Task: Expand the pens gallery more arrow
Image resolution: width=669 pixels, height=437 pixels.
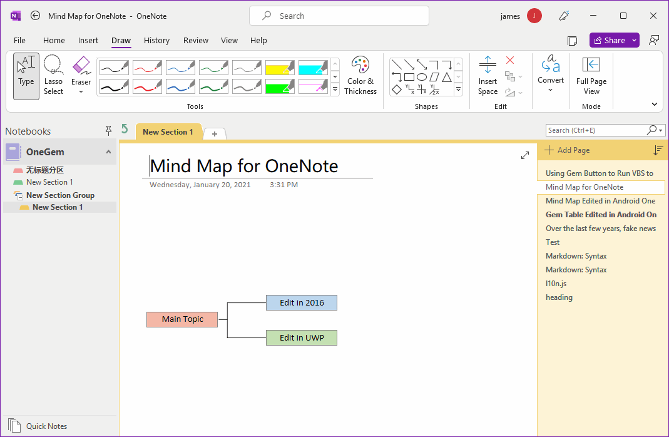Action: coord(335,90)
